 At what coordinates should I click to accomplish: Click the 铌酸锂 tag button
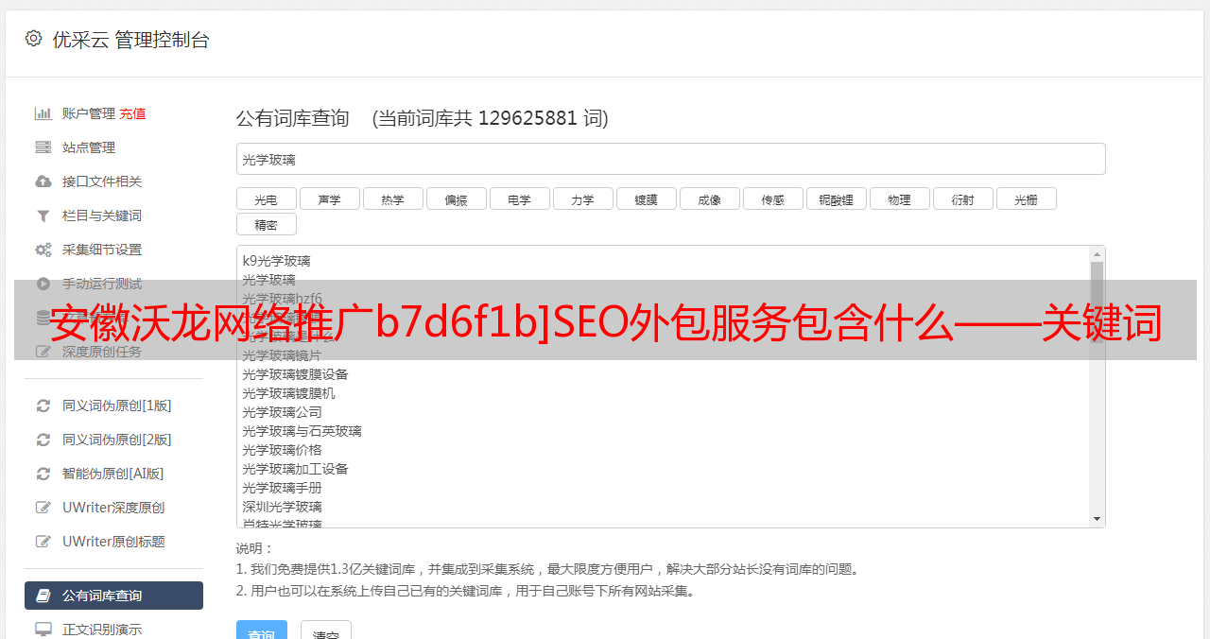pyautogui.click(x=837, y=199)
